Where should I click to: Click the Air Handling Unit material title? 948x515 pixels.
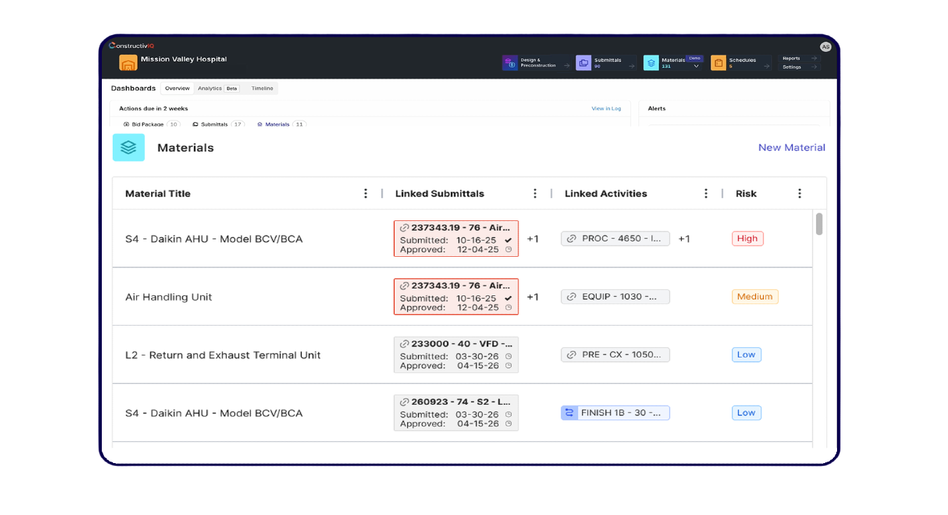[169, 297]
